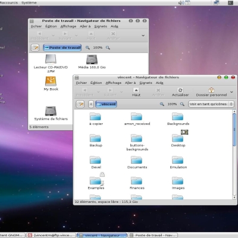Select the 'à copier' folder

coord(95,116)
